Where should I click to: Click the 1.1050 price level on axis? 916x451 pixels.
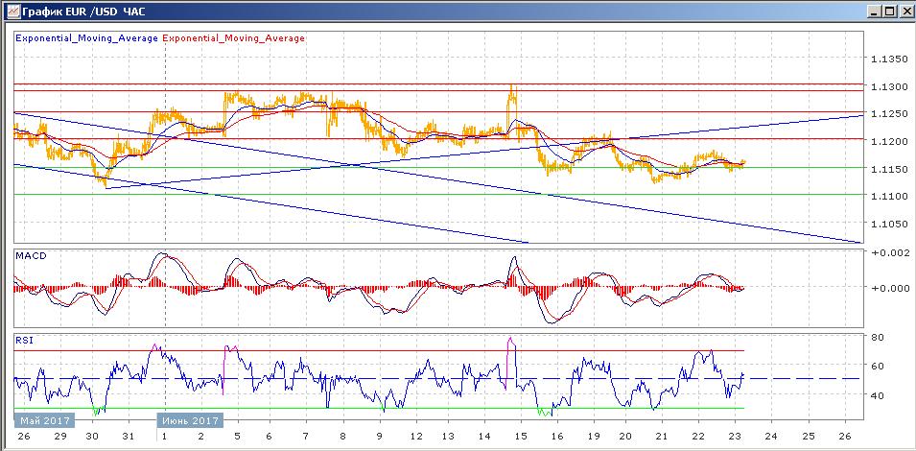pos(888,224)
